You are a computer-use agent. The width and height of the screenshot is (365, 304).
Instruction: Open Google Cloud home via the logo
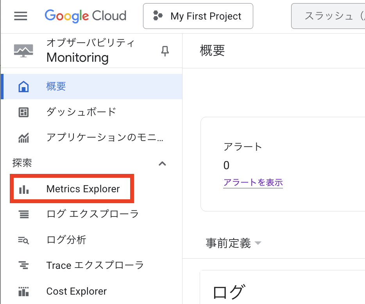click(x=85, y=16)
